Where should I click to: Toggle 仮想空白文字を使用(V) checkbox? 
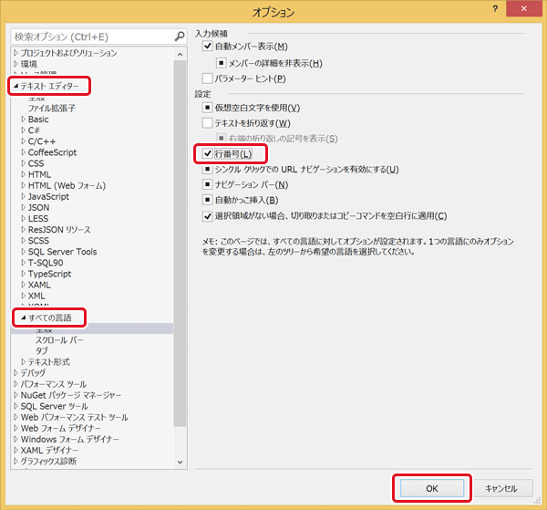207,108
